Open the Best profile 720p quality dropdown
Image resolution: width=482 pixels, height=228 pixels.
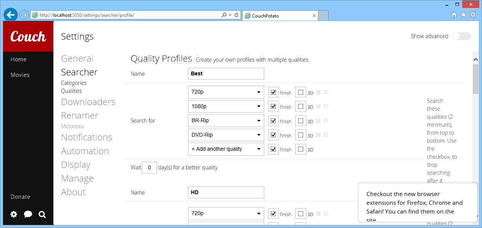(x=226, y=92)
